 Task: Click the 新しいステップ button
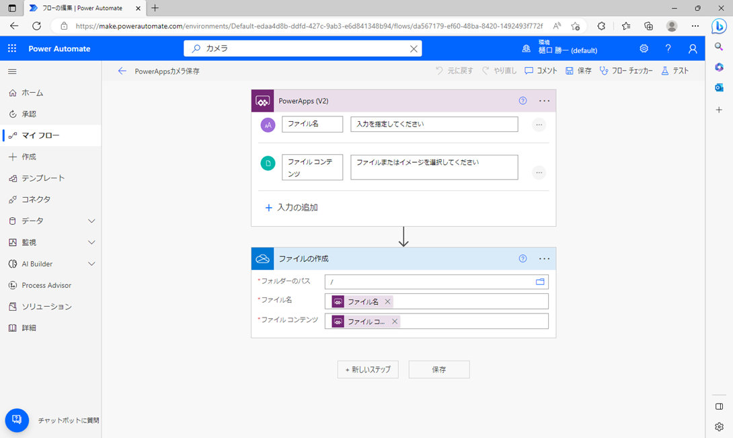tap(368, 369)
